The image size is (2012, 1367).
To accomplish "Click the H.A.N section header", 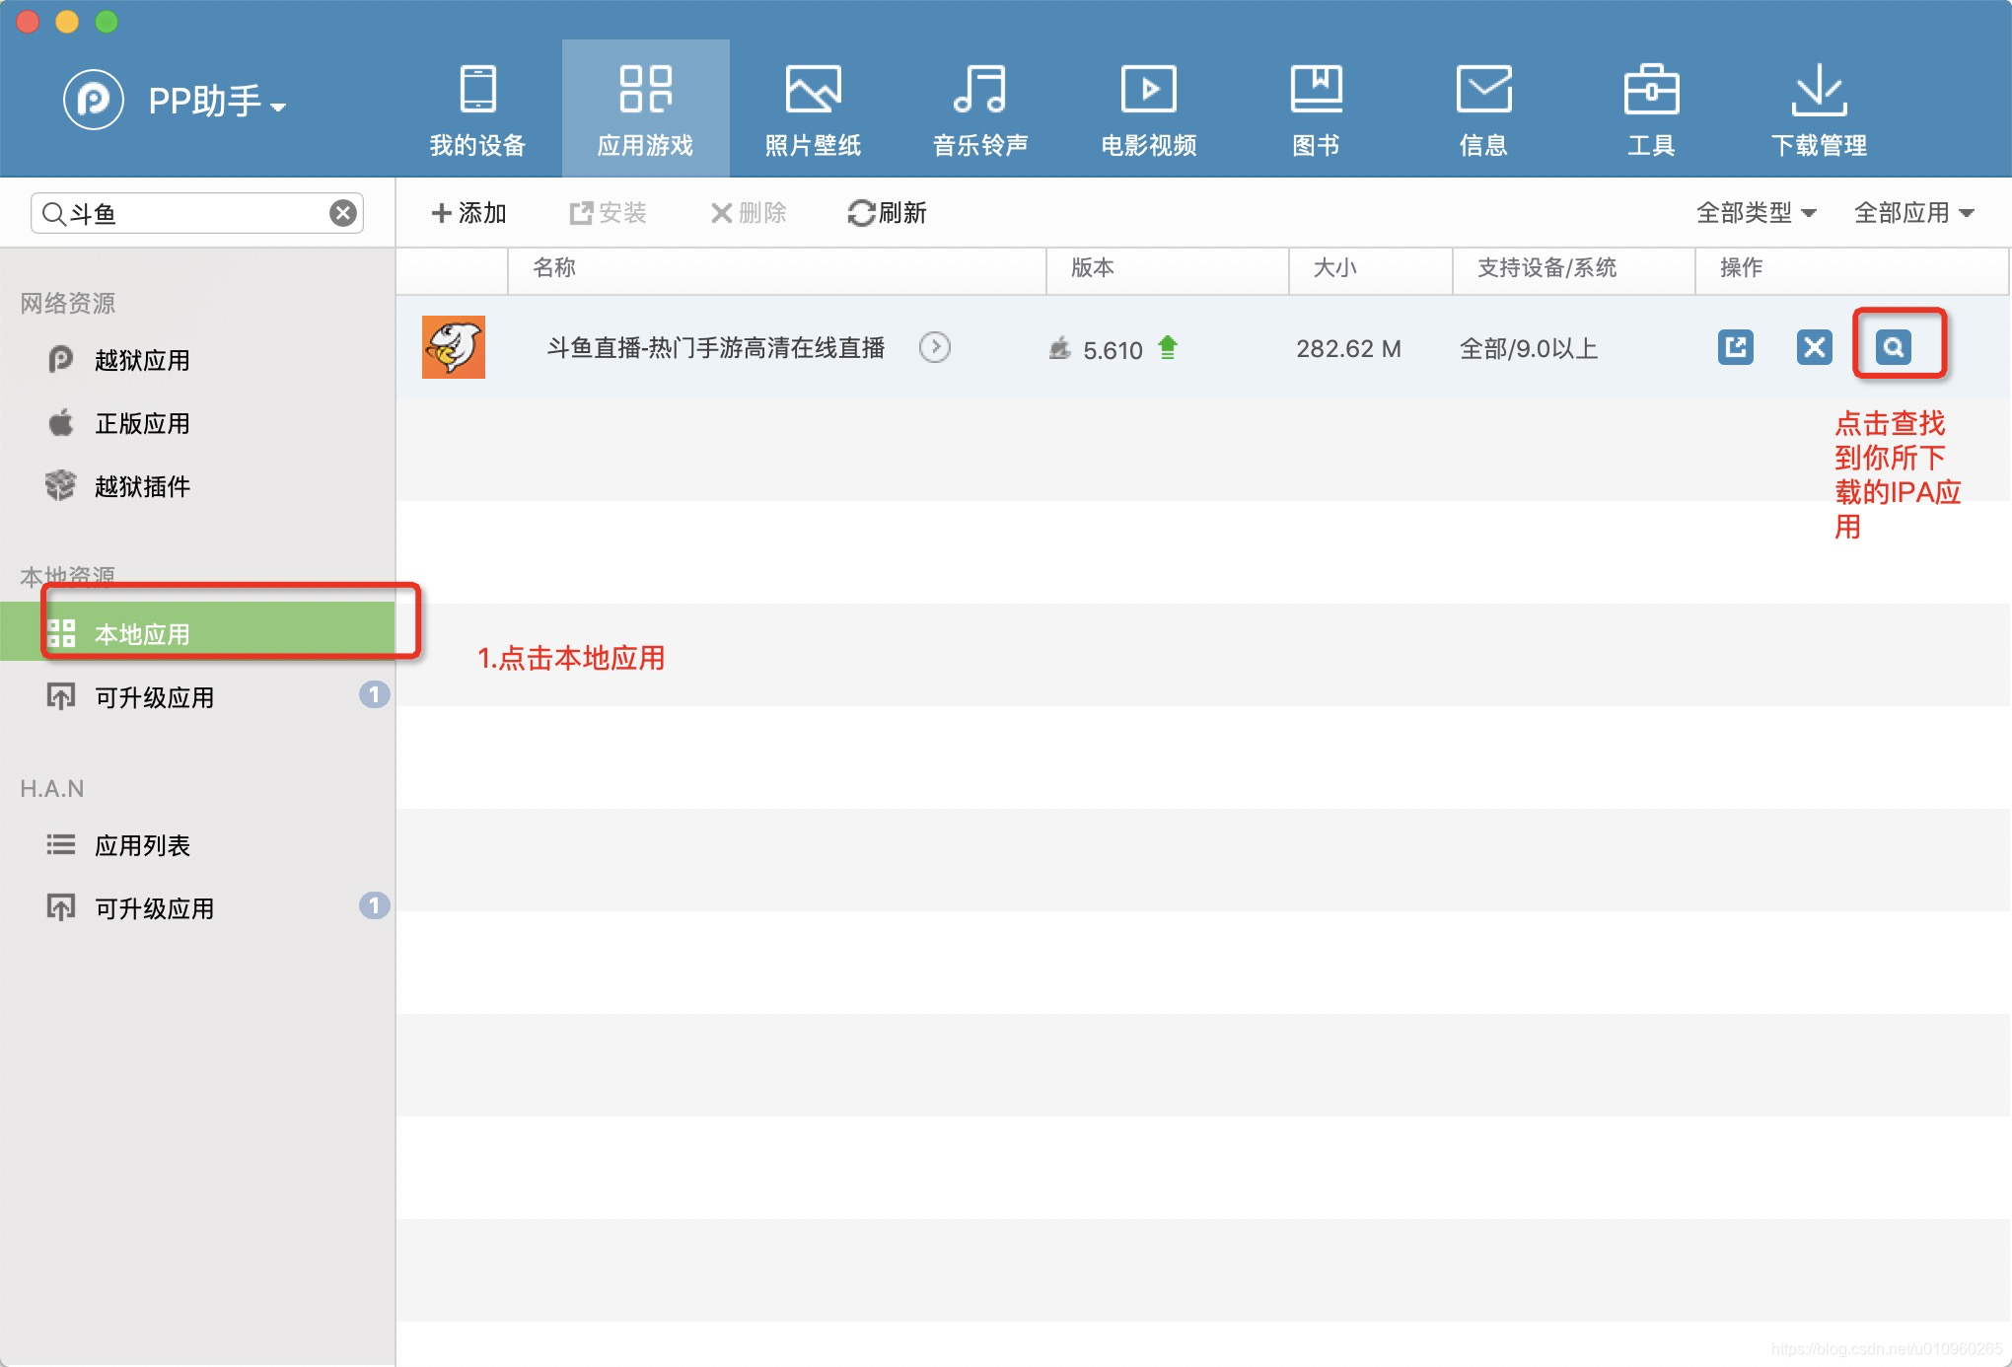I will [x=52, y=789].
